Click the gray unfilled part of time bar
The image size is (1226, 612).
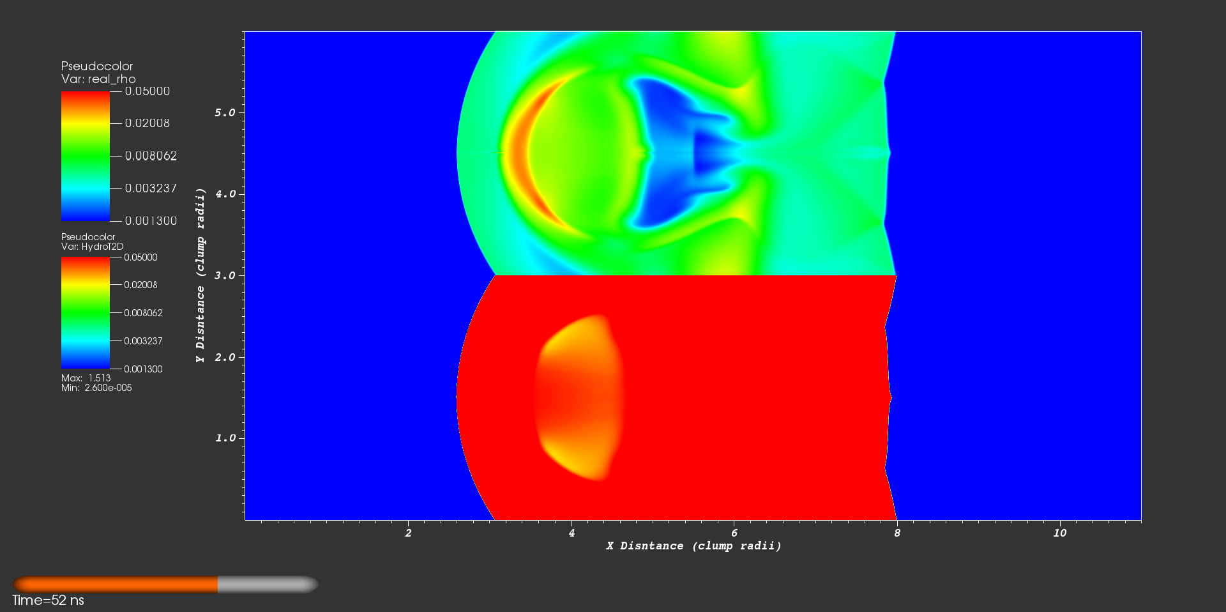tap(268, 585)
